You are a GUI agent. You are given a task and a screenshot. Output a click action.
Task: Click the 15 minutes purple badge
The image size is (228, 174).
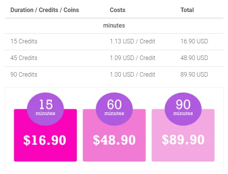45,109
